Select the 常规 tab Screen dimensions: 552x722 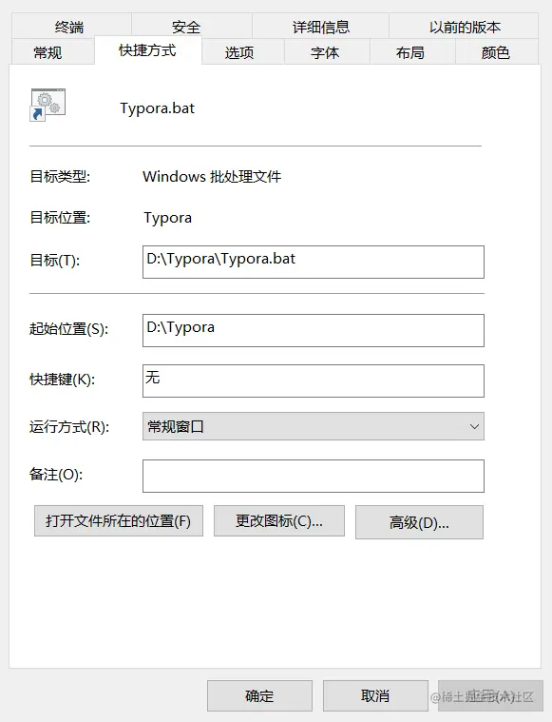(53, 52)
